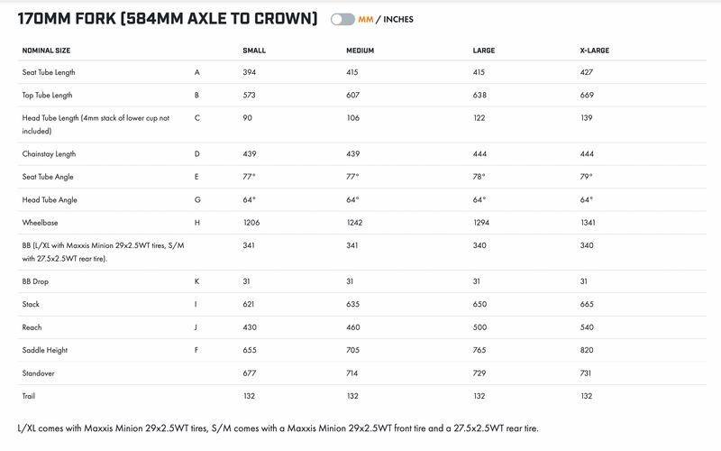Select the MM unit label
The image size is (721, 451).
coord(366,19)
